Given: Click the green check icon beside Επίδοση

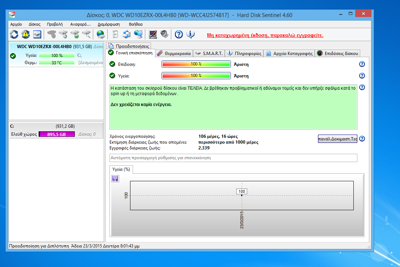Looking at the screenshot, I should pos(112,64).
